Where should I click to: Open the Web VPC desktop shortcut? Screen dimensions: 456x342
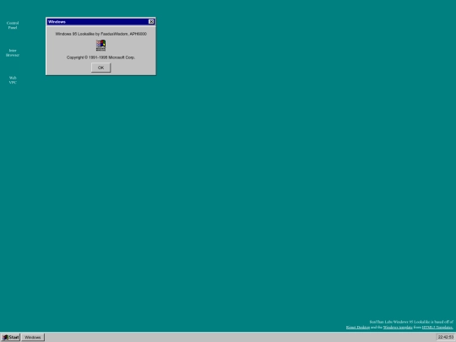(13, 80)
